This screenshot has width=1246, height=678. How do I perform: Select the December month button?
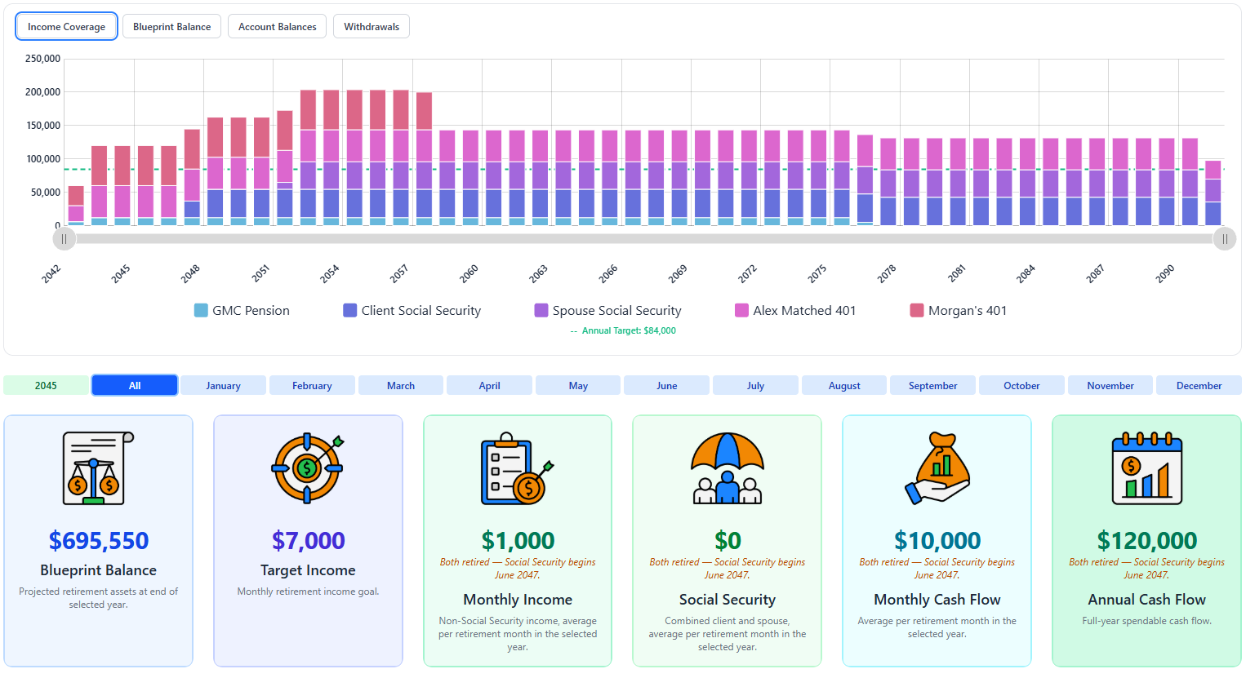point(1199,385)
